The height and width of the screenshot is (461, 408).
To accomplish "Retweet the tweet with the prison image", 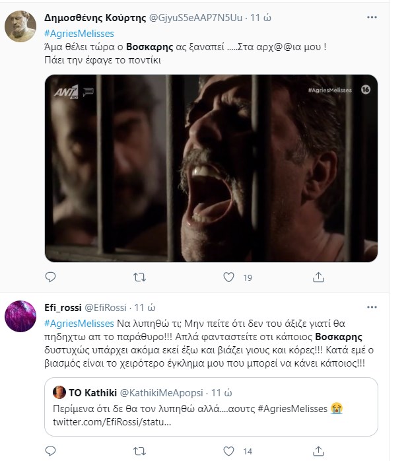I will [x=139, y=277].
